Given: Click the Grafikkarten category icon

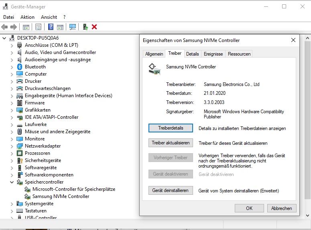Looking at the screenshot, I should point(20,110).
